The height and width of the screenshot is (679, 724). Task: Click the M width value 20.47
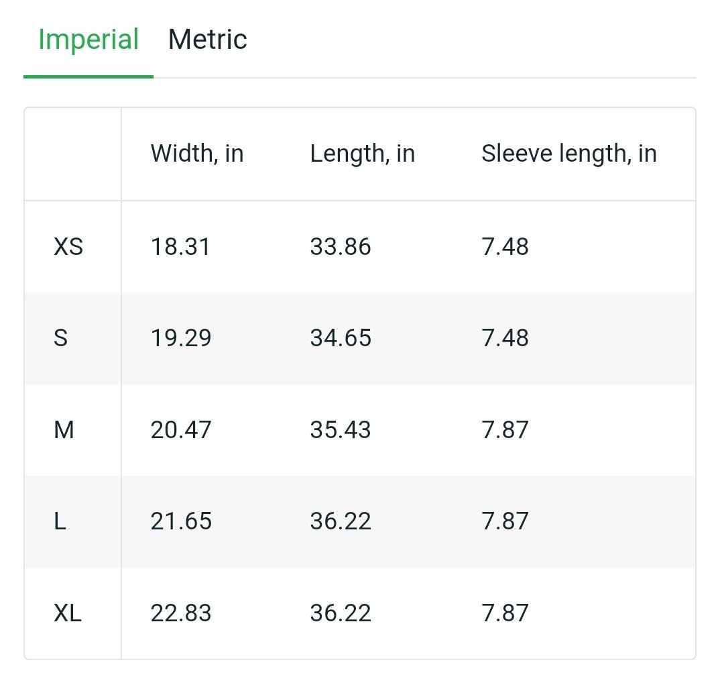coord(181,430)
